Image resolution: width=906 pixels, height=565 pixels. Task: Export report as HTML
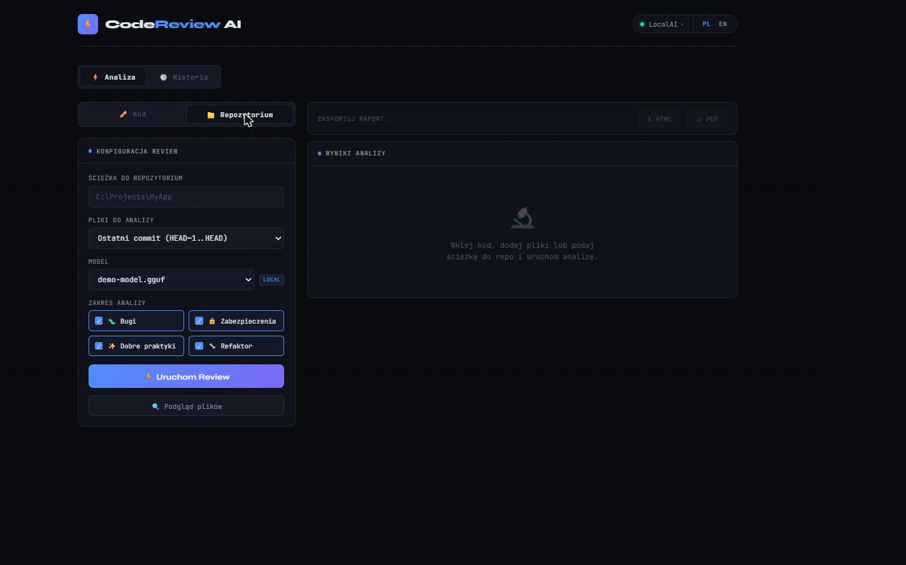point(659,119)
